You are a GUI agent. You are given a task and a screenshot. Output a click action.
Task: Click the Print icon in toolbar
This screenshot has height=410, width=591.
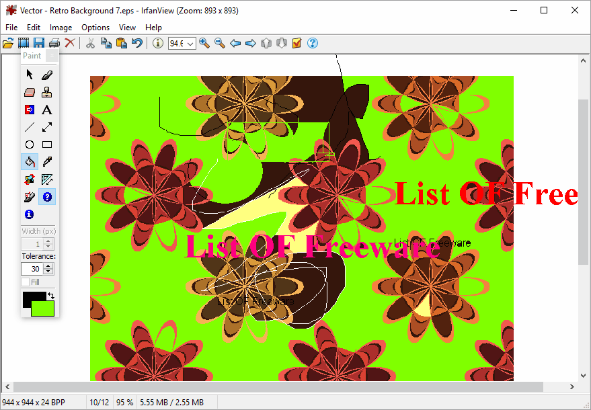coord(54,43)
